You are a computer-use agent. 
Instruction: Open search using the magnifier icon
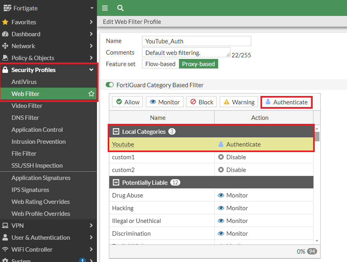point(120,8)
